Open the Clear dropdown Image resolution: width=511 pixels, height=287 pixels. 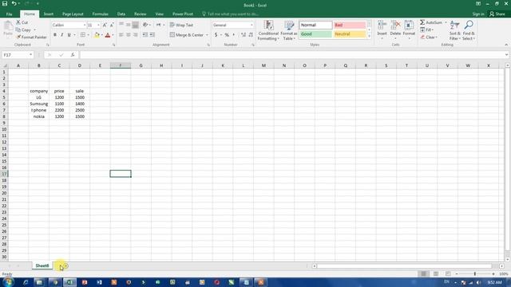coord(429,37)
